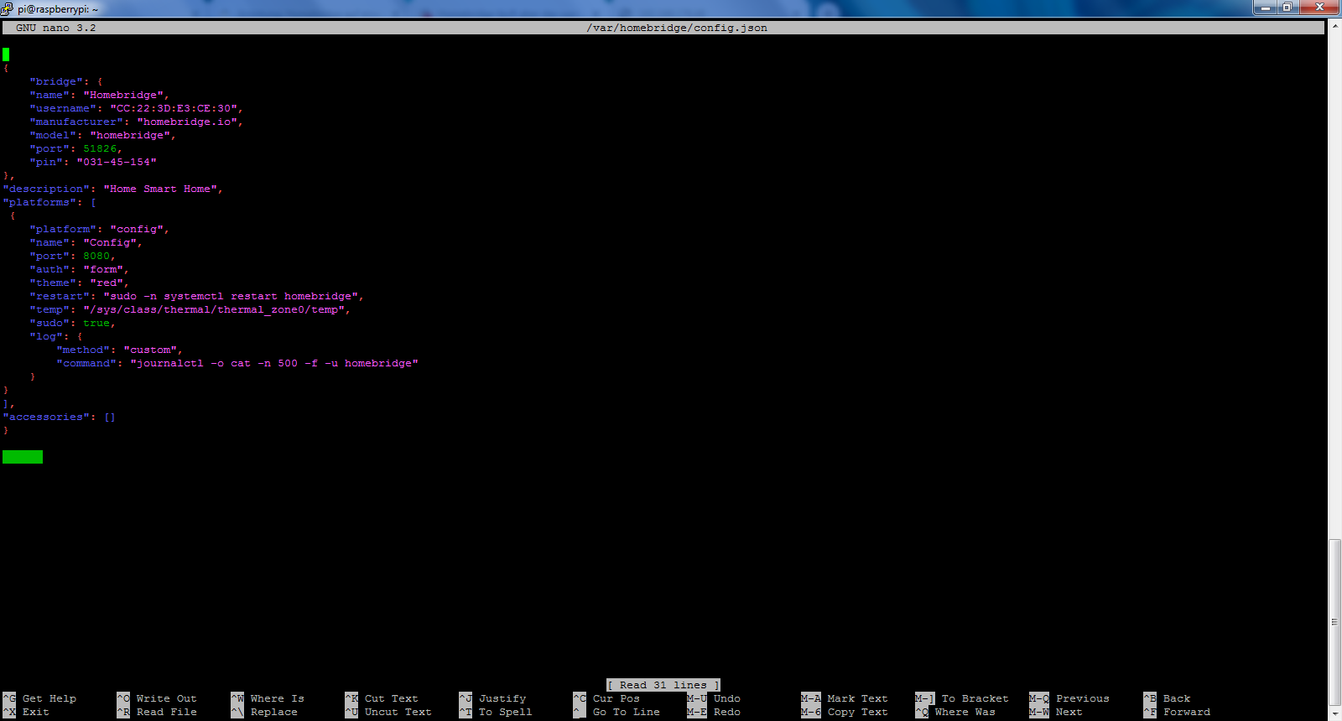
Task: Click the Copy Text shortcut label
Action: 858,712
